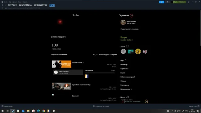Screen dimensions: 201x113
Task: Click the taskbar clock
Action: point(192,111)
